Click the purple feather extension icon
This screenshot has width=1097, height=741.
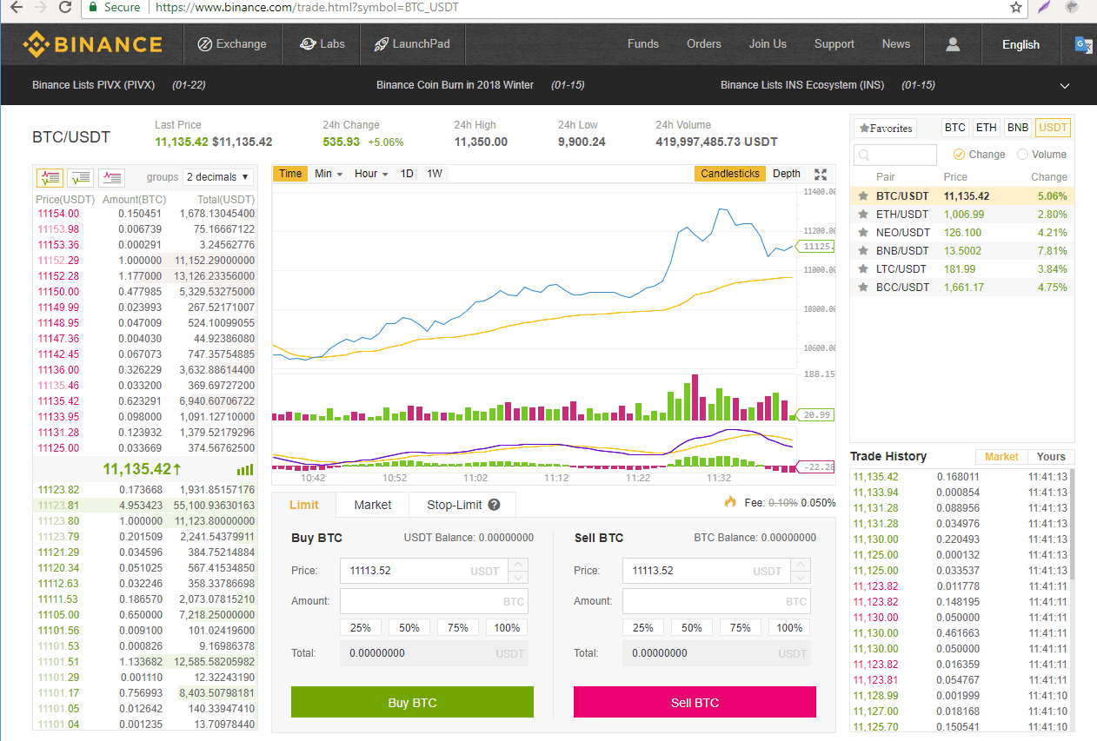(1045, 7)
